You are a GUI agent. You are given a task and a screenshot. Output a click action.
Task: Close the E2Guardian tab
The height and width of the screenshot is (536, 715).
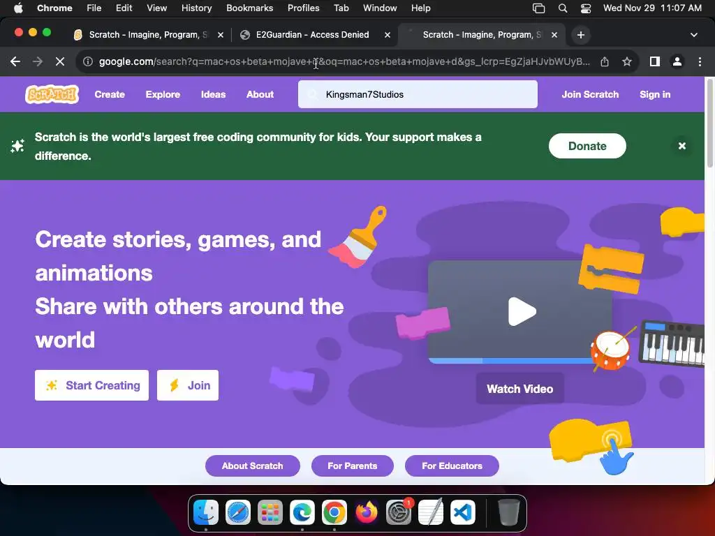click(x=387, y=35)
